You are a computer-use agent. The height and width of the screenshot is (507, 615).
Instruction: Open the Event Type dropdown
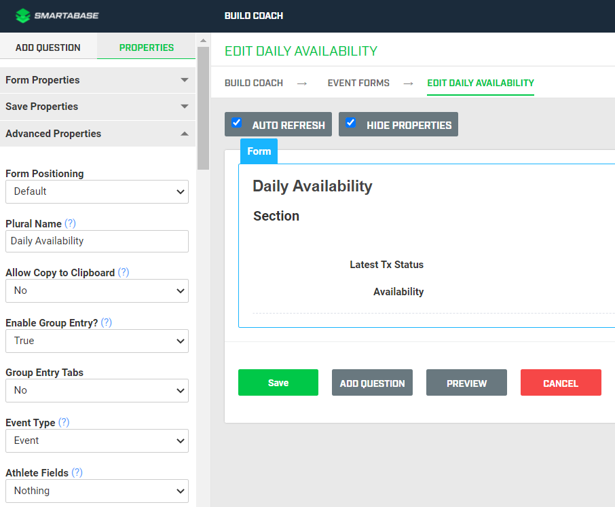97,440
